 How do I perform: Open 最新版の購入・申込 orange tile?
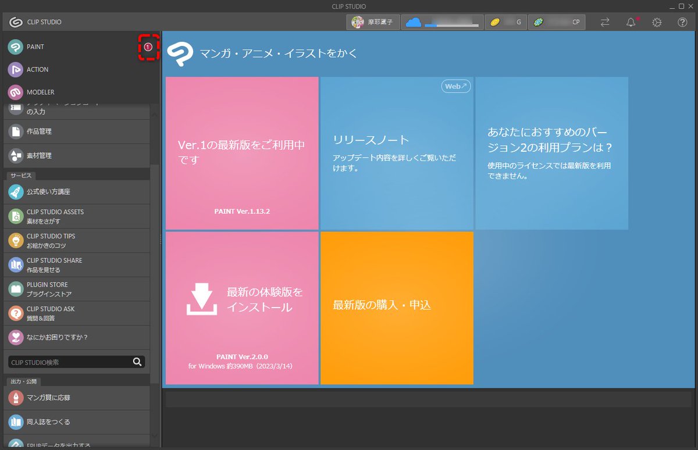(x=397, y=308)
